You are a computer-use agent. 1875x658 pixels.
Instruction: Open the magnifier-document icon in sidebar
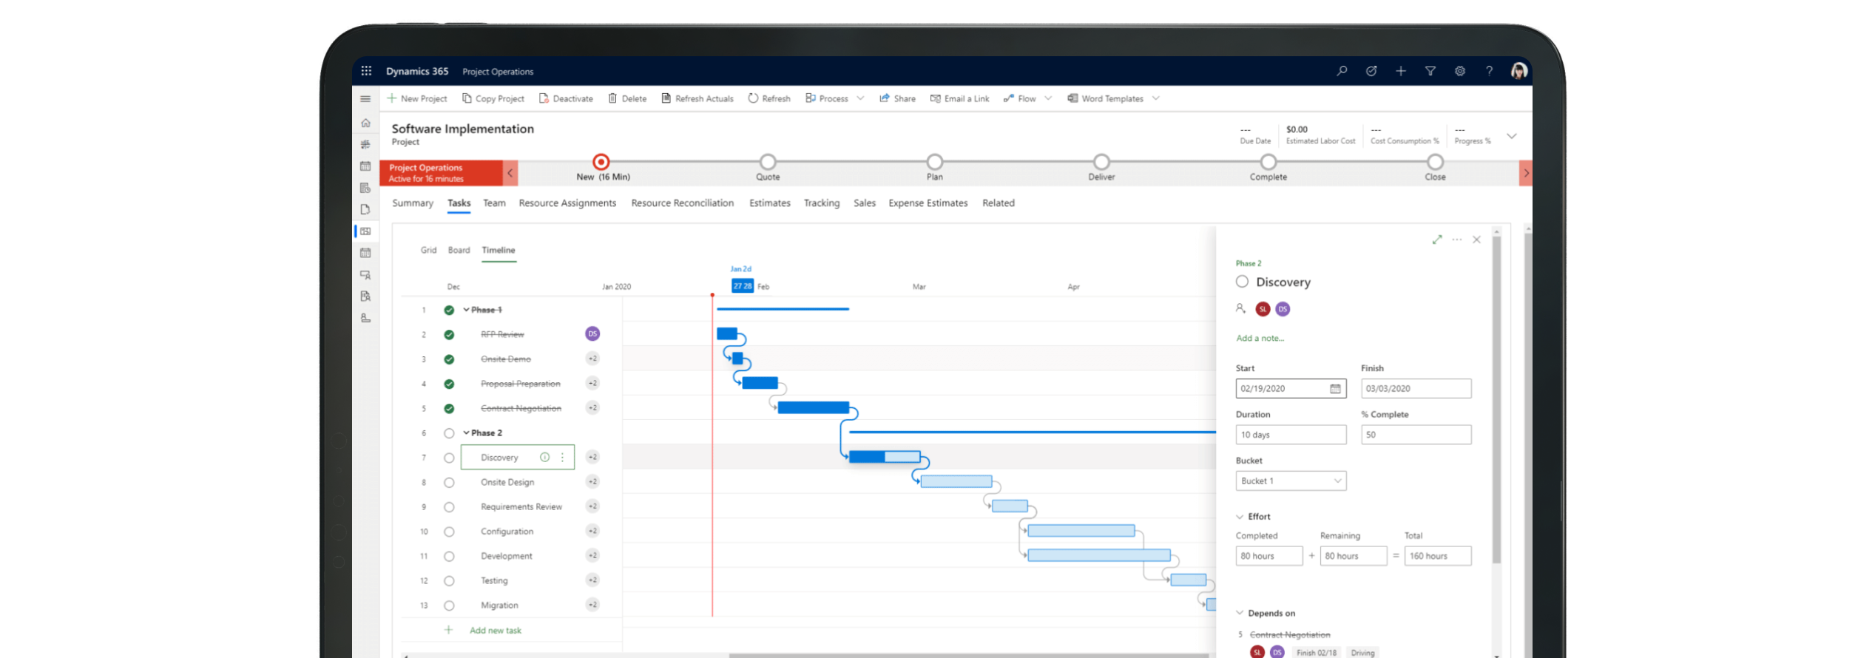[x=365, y=296]
